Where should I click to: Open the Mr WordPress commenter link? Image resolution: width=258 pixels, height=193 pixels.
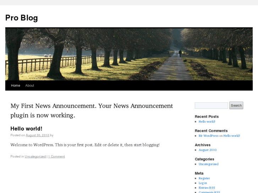click(208, 136)
